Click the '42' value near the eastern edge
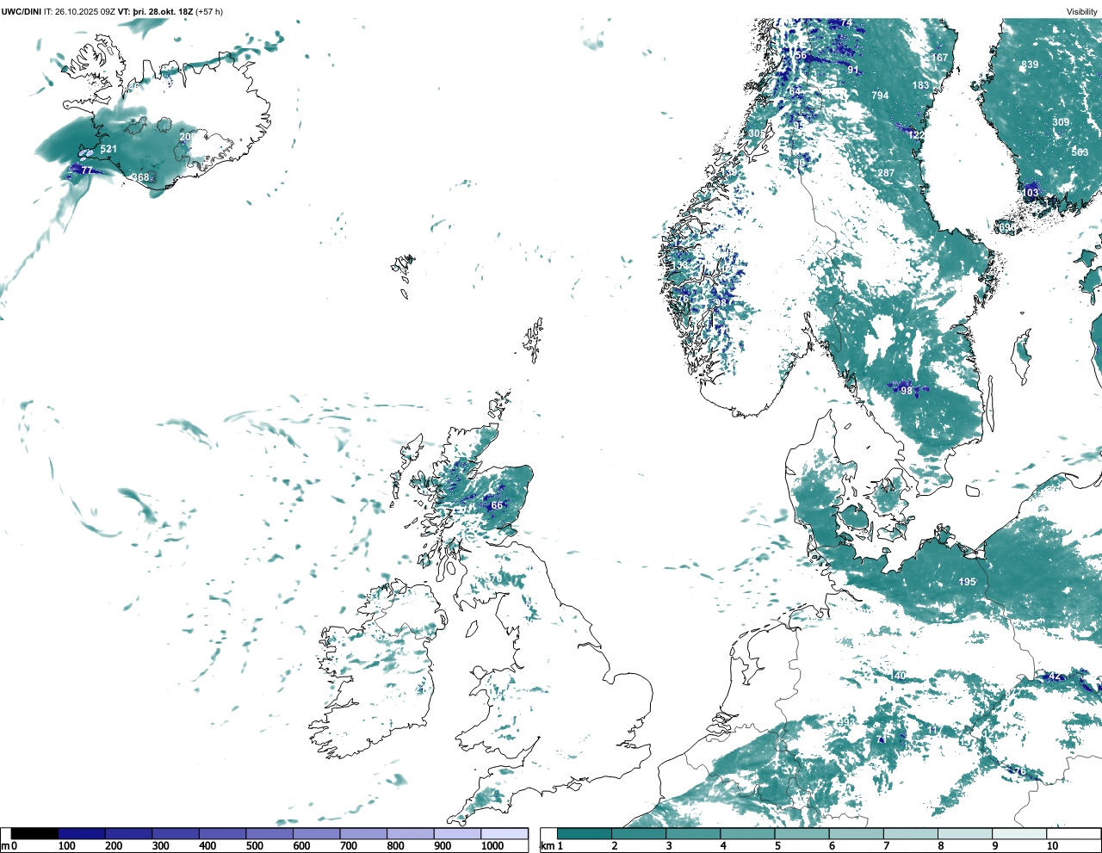This screenshot has width=1102, height=853. pos(1055,677)
